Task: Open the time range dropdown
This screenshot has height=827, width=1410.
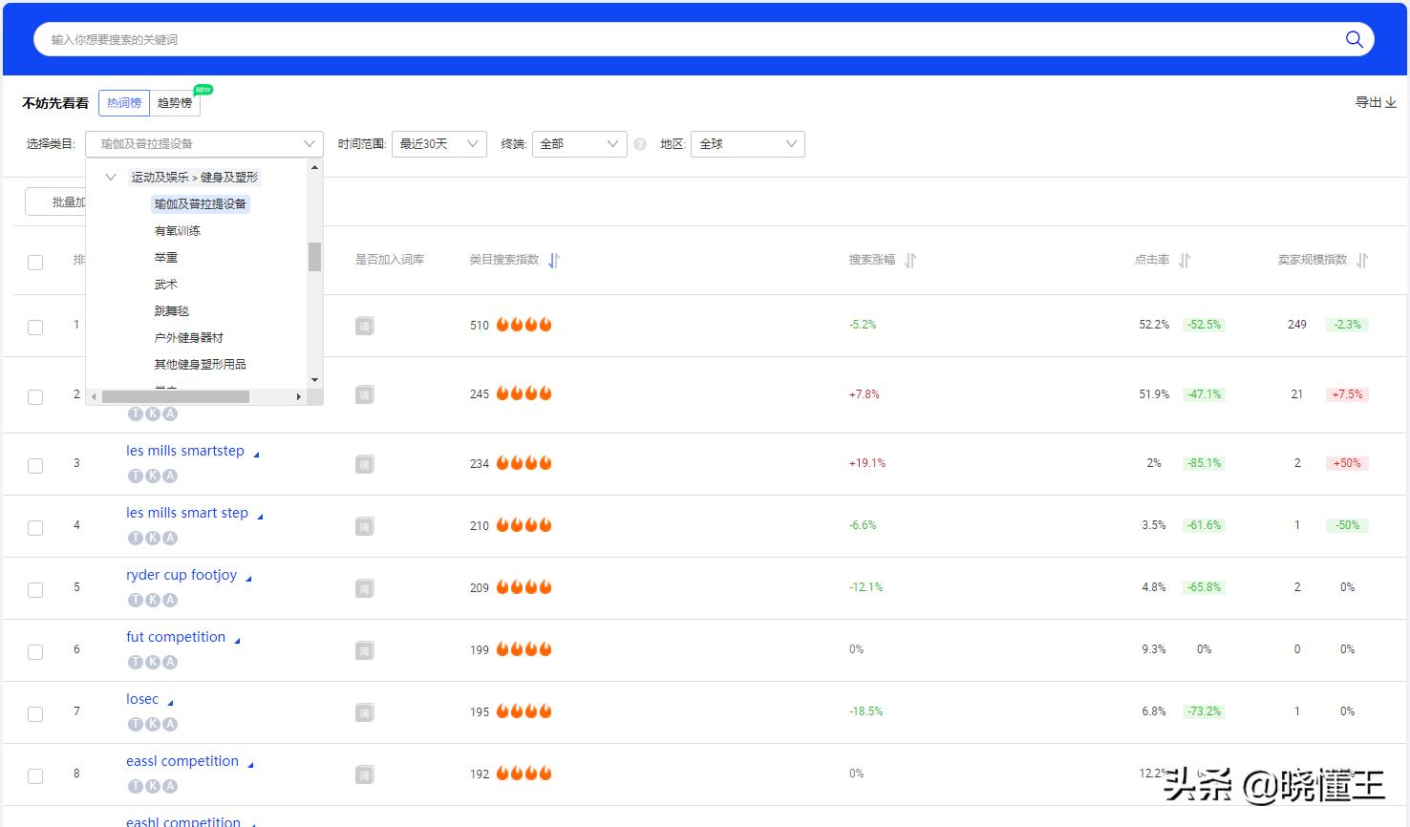Action: tap(438, 144)
